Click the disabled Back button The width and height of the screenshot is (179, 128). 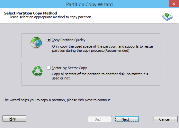pos(100,119)
